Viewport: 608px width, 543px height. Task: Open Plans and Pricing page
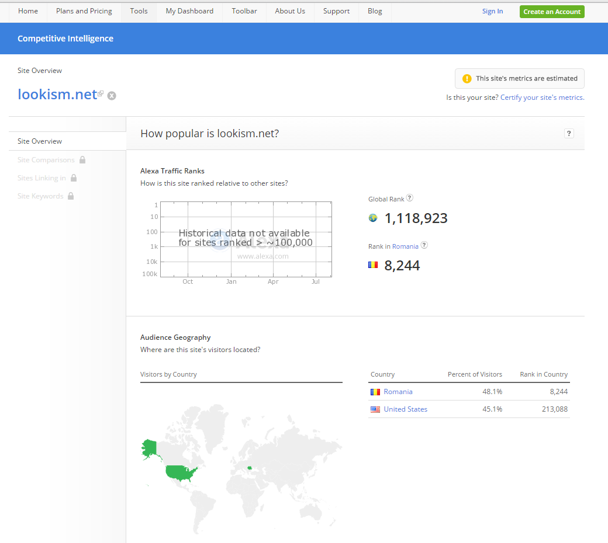click(84, 11)
